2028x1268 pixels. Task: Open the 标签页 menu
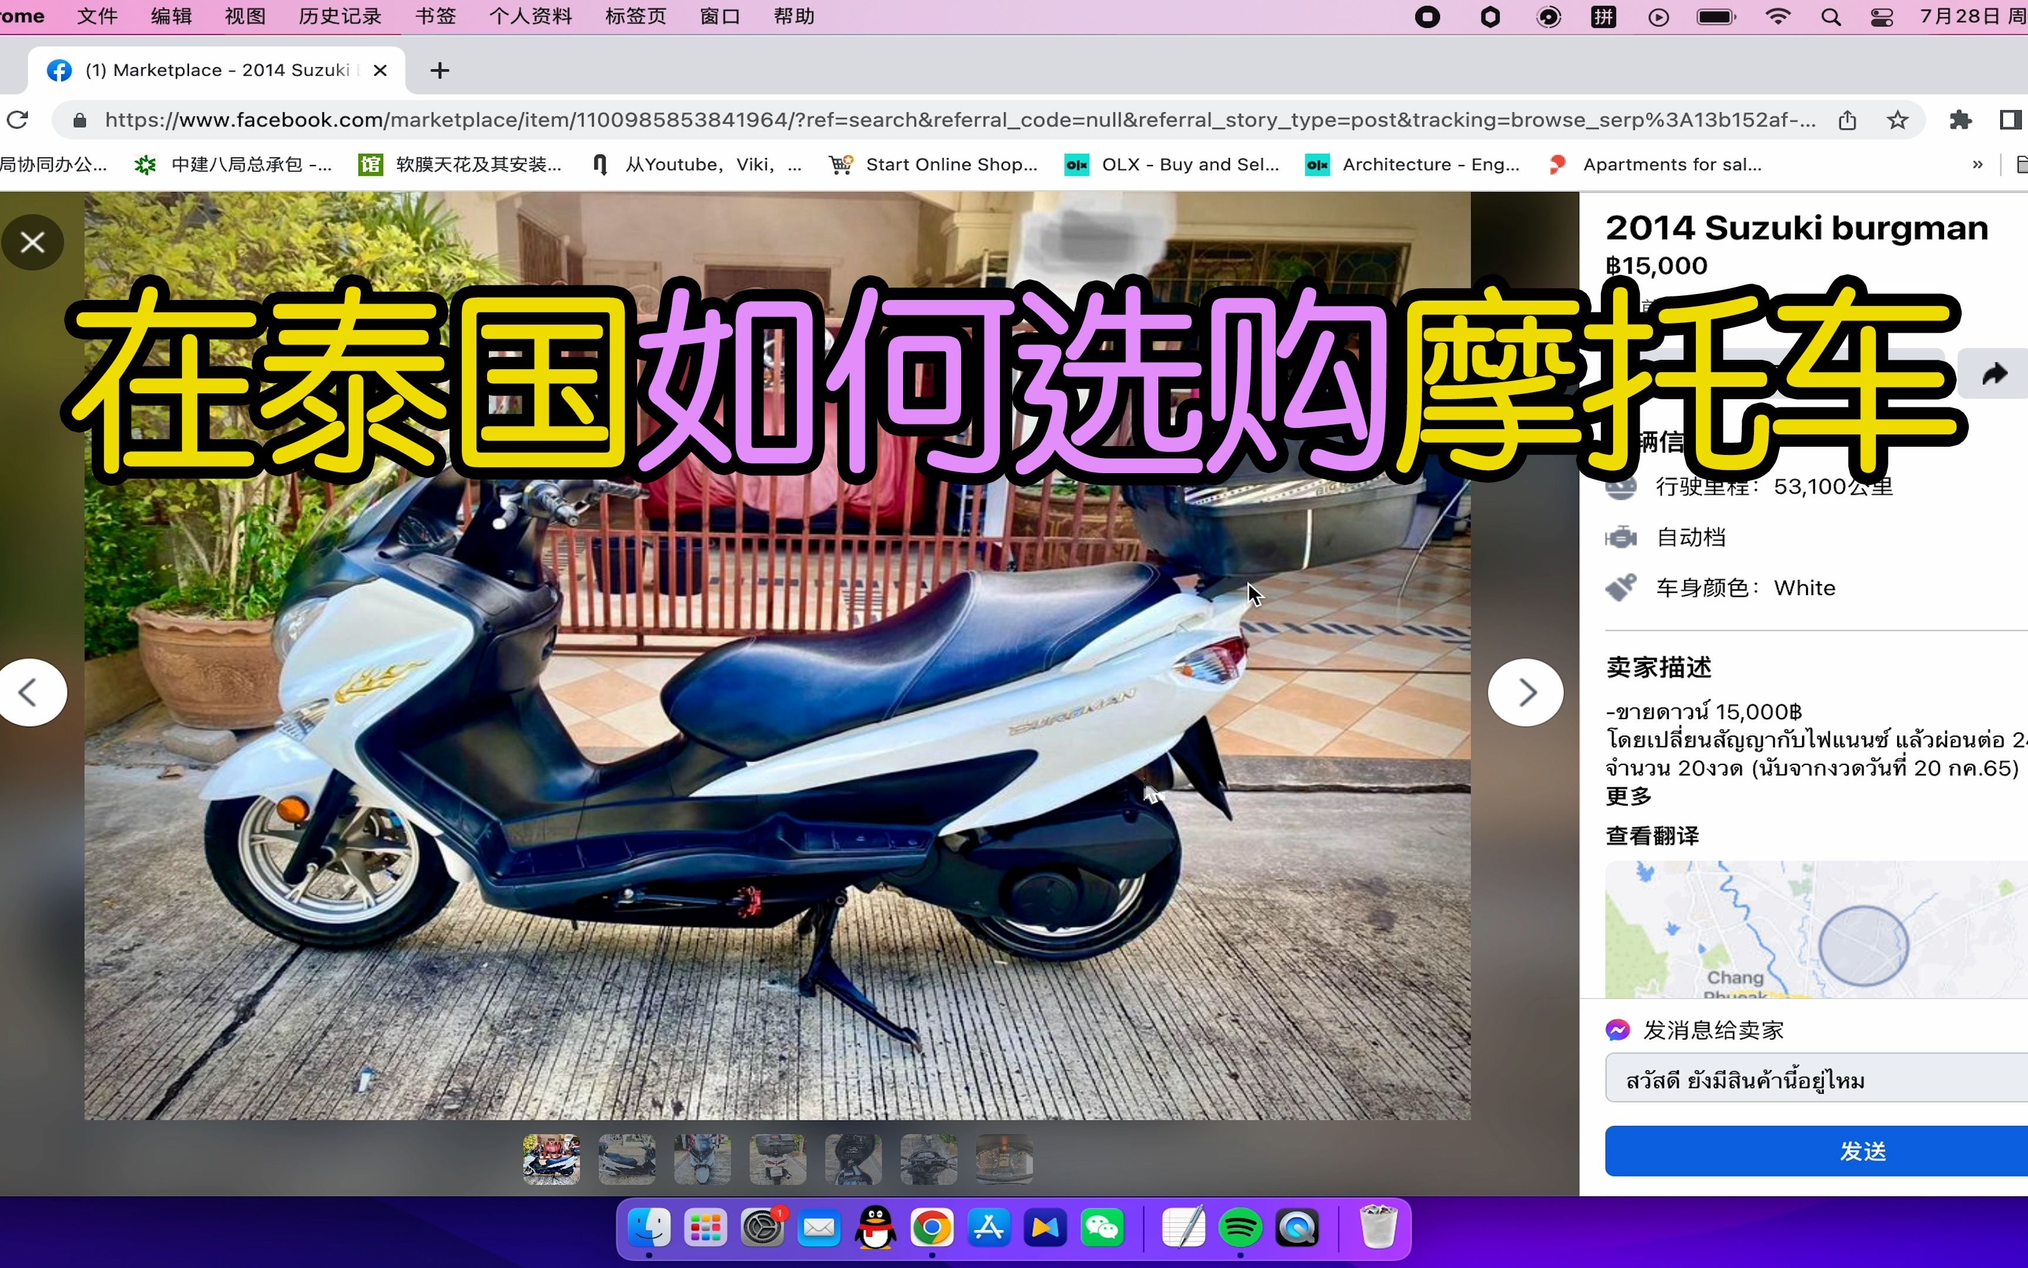pyautogui.click(x=636, y=17)
